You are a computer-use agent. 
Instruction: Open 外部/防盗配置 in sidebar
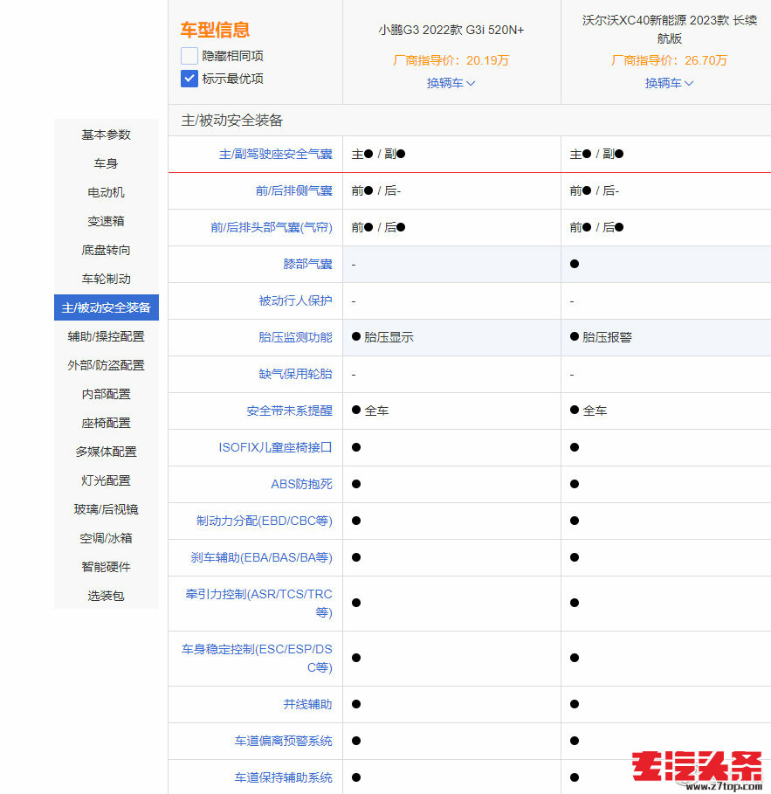point(107,365)
